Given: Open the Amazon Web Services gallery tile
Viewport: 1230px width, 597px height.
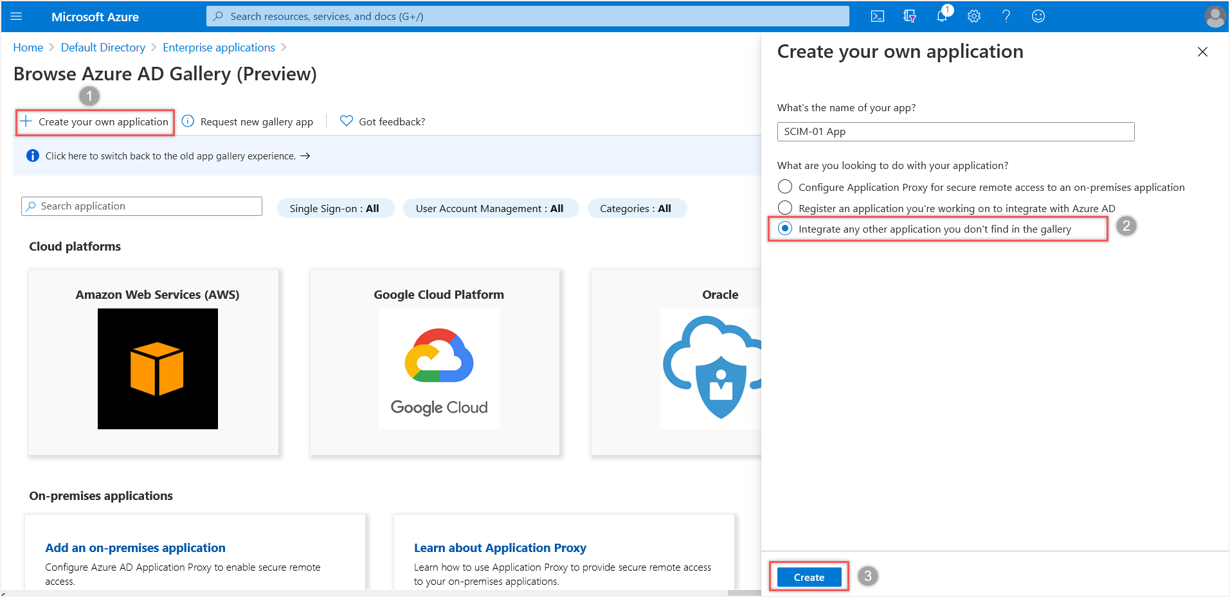Looking at the screenshot, I should [154, 362].
